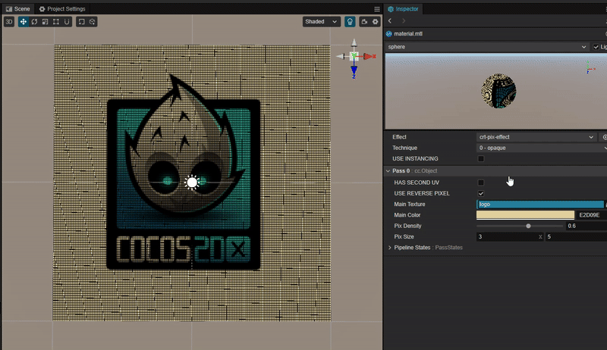Viewport: 607px width, 350px height.
Task: Click the gray top gizmo cone
Action: click(354, 43)
